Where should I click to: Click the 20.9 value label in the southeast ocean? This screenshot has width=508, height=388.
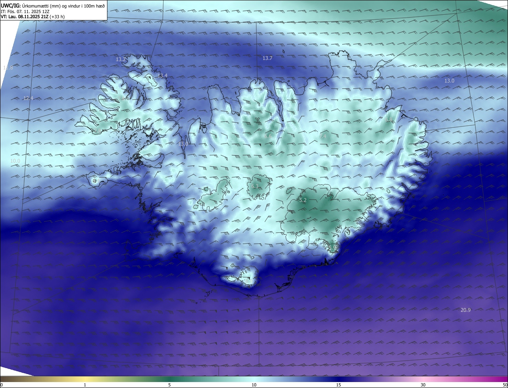coord(466,310)
